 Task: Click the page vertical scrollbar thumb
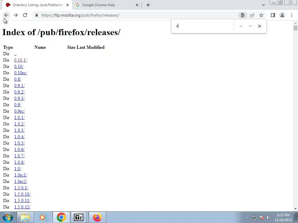tap(295, 28)
